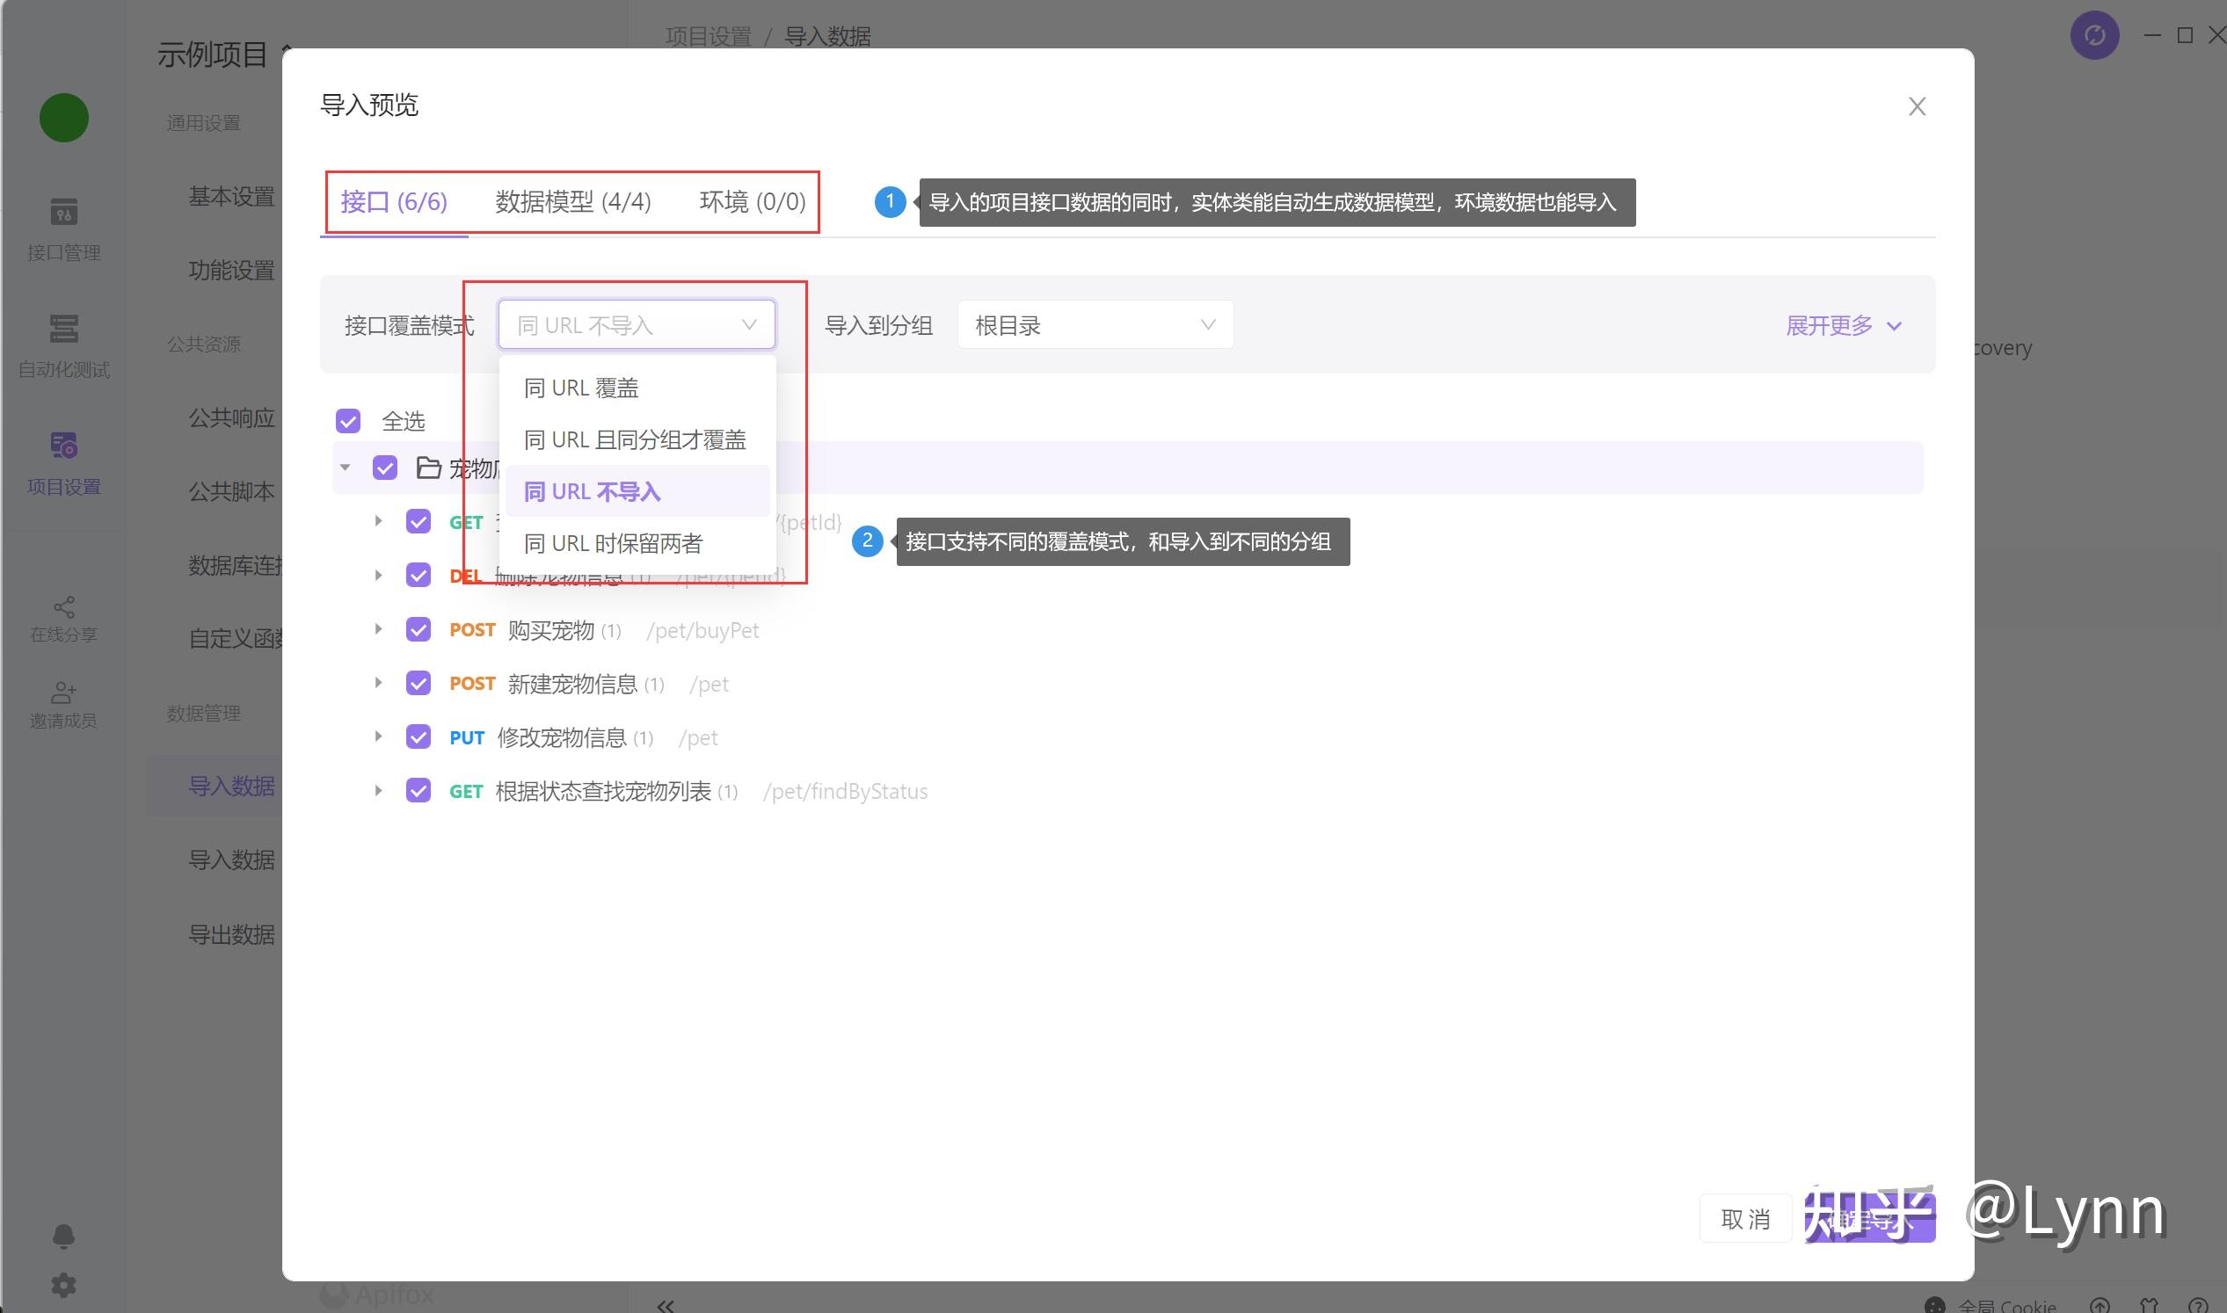This screenshot has width=2227, height=1313.
Task: Open the 接口管理 panel in the sidebar
Action: click(x=62, y=229)
